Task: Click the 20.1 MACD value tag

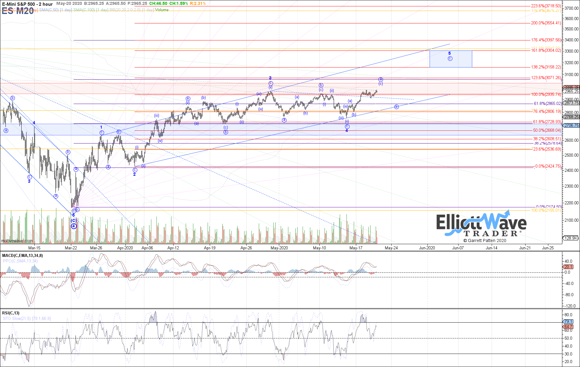Action: point(568,267)
